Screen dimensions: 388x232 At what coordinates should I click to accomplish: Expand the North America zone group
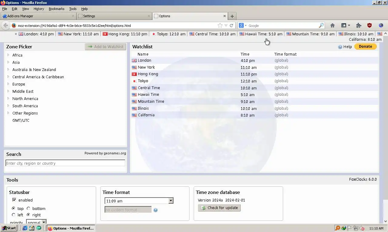coord(8,98)
